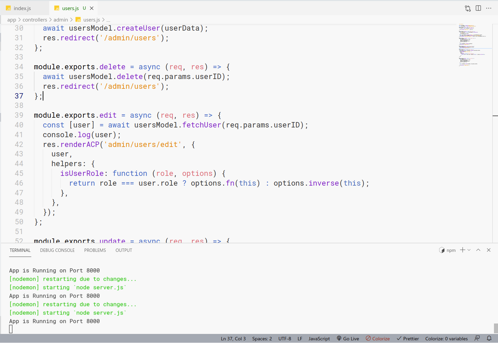The height and width of the screenshot is (343, 498).
Task: Click 'module.exports.delete' on line 34
Action: (80, 67)
